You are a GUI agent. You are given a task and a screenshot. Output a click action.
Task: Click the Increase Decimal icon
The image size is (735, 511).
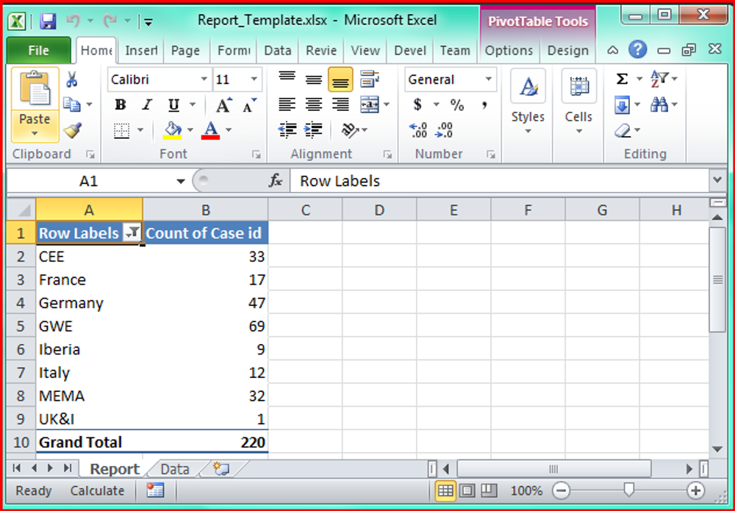coord(417,131)
